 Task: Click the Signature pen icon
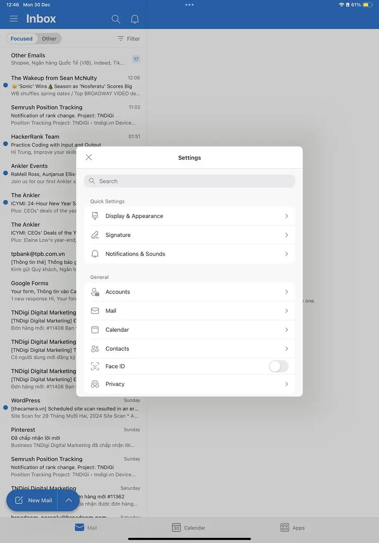click(x=95, y=235)
